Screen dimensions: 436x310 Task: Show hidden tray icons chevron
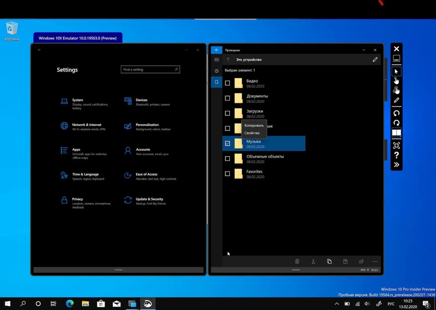[x=337, y=304]
